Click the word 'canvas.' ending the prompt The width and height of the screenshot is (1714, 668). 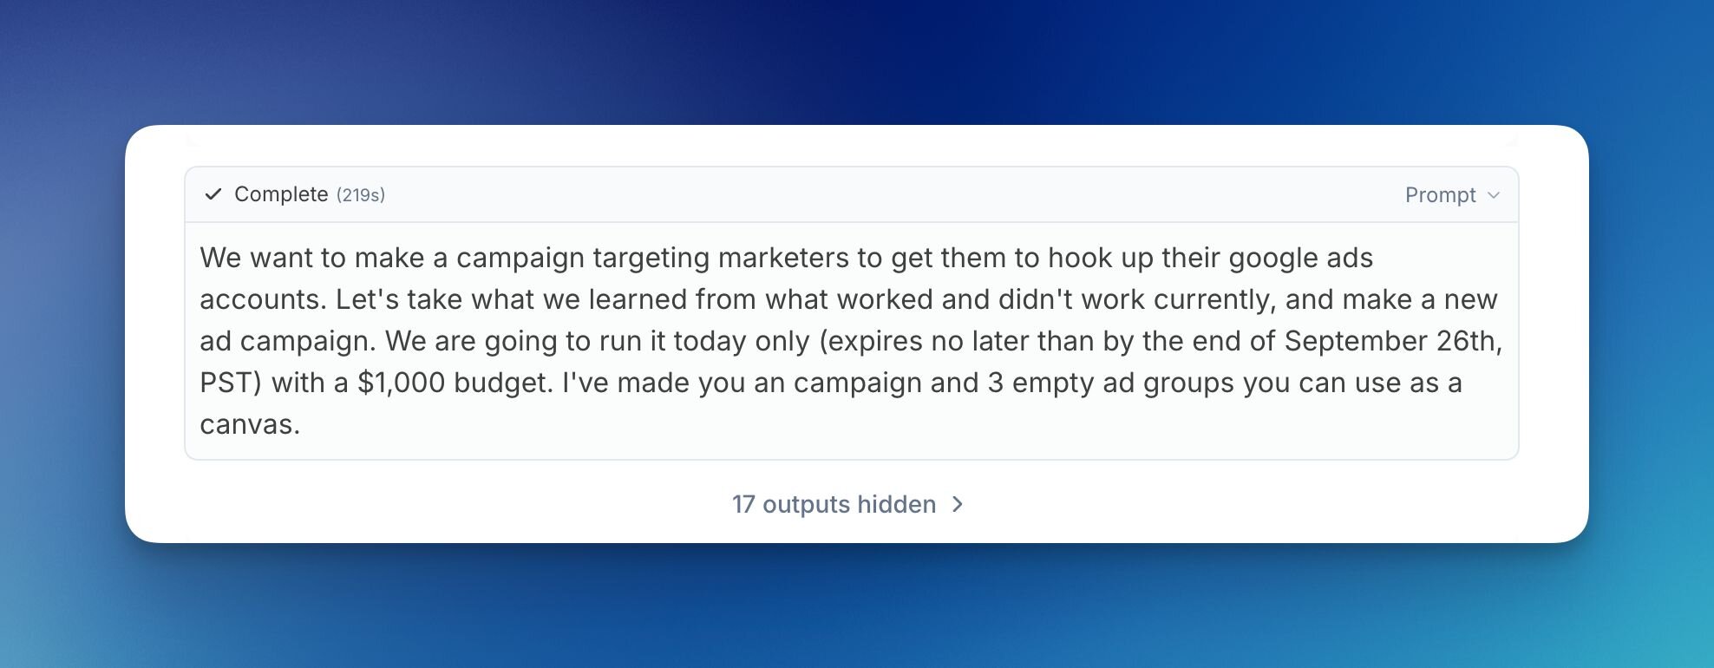pos(250,424)
